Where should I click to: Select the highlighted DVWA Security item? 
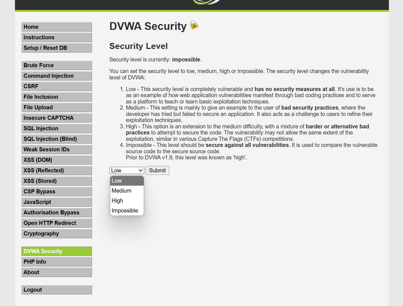pos(57,251)
